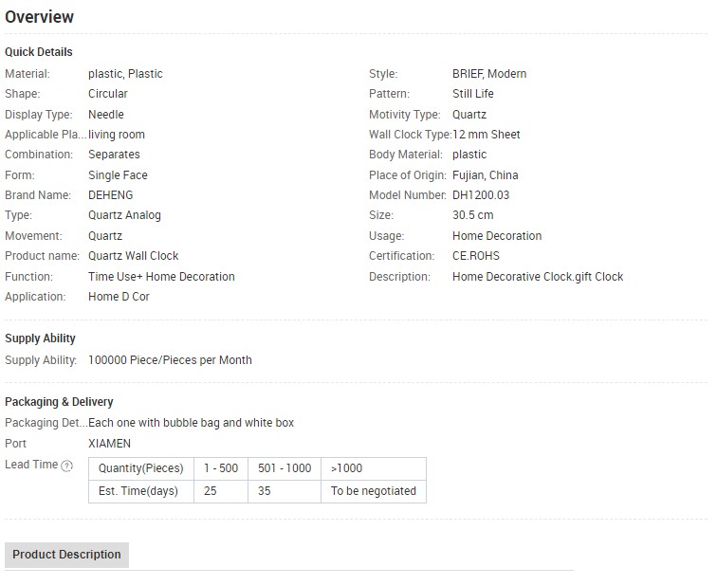Screen dimensions: 717x585
Task: Click the Lead Time help question-mark icon
Action: click(66, 466)
